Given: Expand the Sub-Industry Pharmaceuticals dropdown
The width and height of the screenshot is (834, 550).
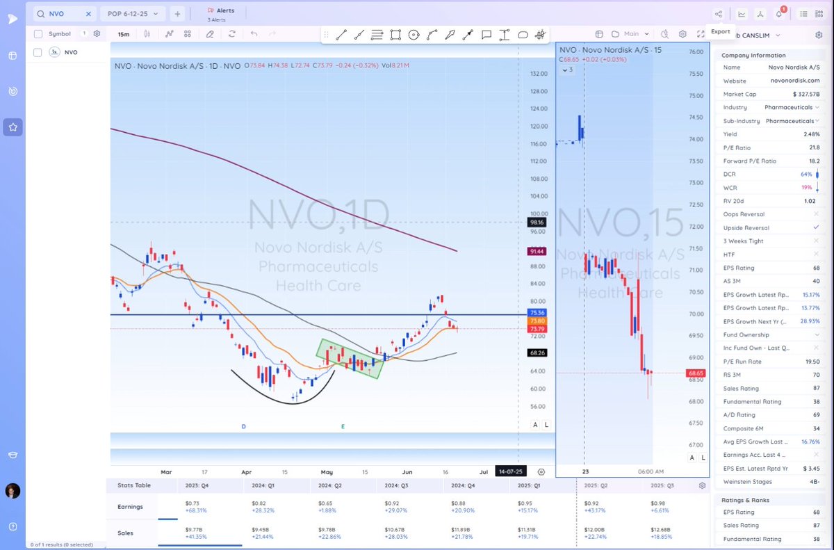Looking at the screenshot, I should pos(817,121).
